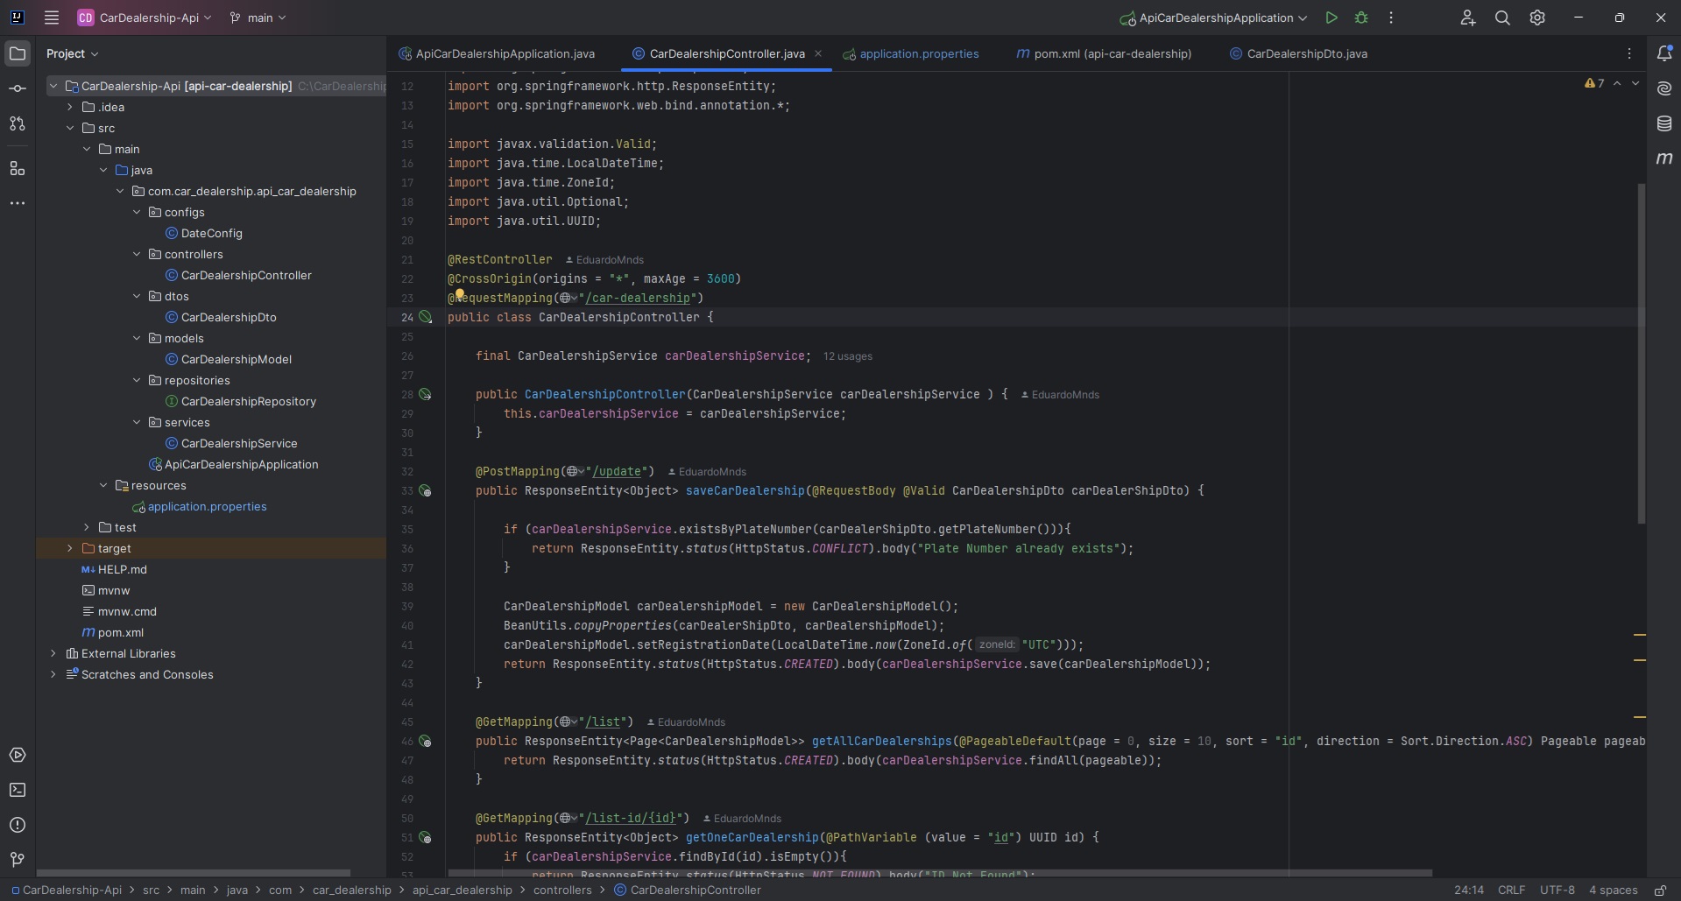Show the Notifications panel bell icon
Screen dimensions: 1681x901
[1664, 53]
